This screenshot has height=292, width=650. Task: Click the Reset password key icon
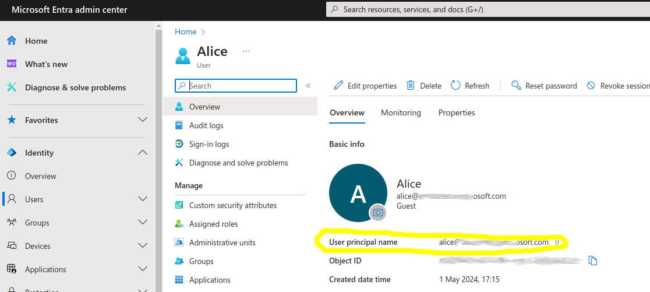coord(516,86)
